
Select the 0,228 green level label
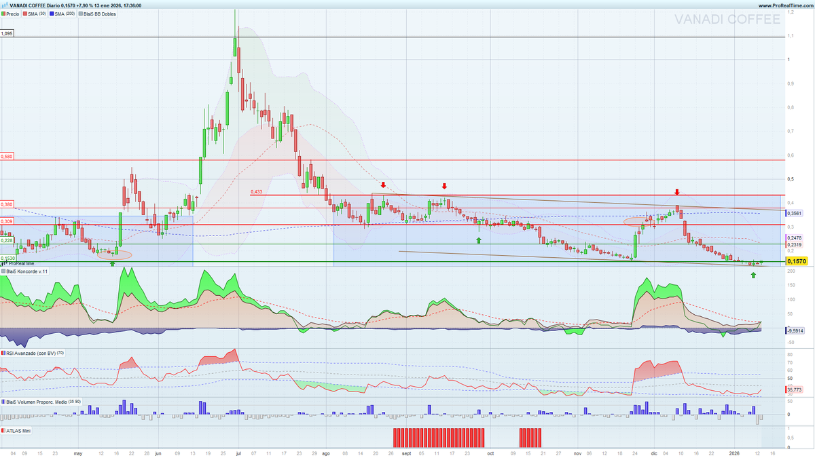(7, 240)
